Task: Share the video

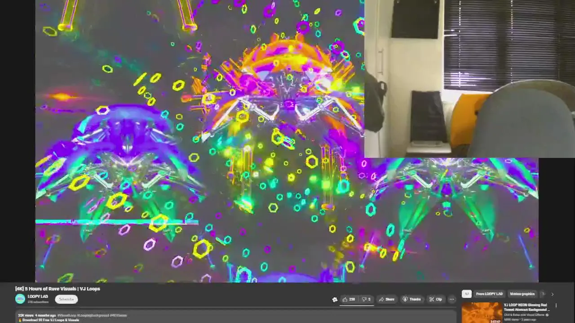Action: tap(386, 299)
